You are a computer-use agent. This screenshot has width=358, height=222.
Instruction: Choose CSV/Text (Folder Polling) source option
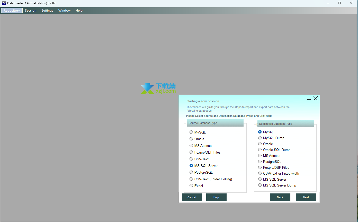coord(211,179)
